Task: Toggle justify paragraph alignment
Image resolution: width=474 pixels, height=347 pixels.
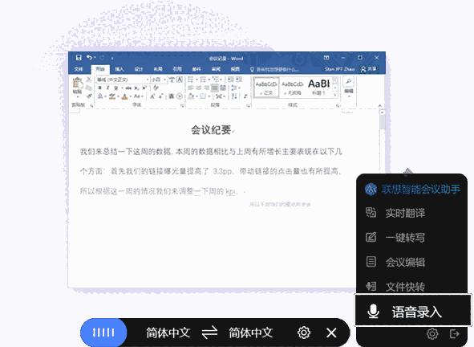Action: (214, 88)
